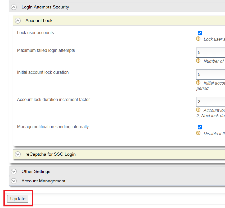The height and width of the screenshot is (208, 225).
Task: Disable the Lock user accounts checkbox
Action: (200, 33)
